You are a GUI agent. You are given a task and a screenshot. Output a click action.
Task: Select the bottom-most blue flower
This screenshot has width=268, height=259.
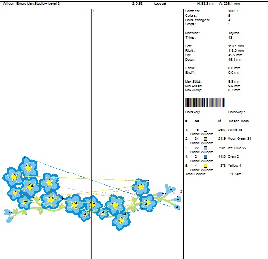(x=121, y=221)
